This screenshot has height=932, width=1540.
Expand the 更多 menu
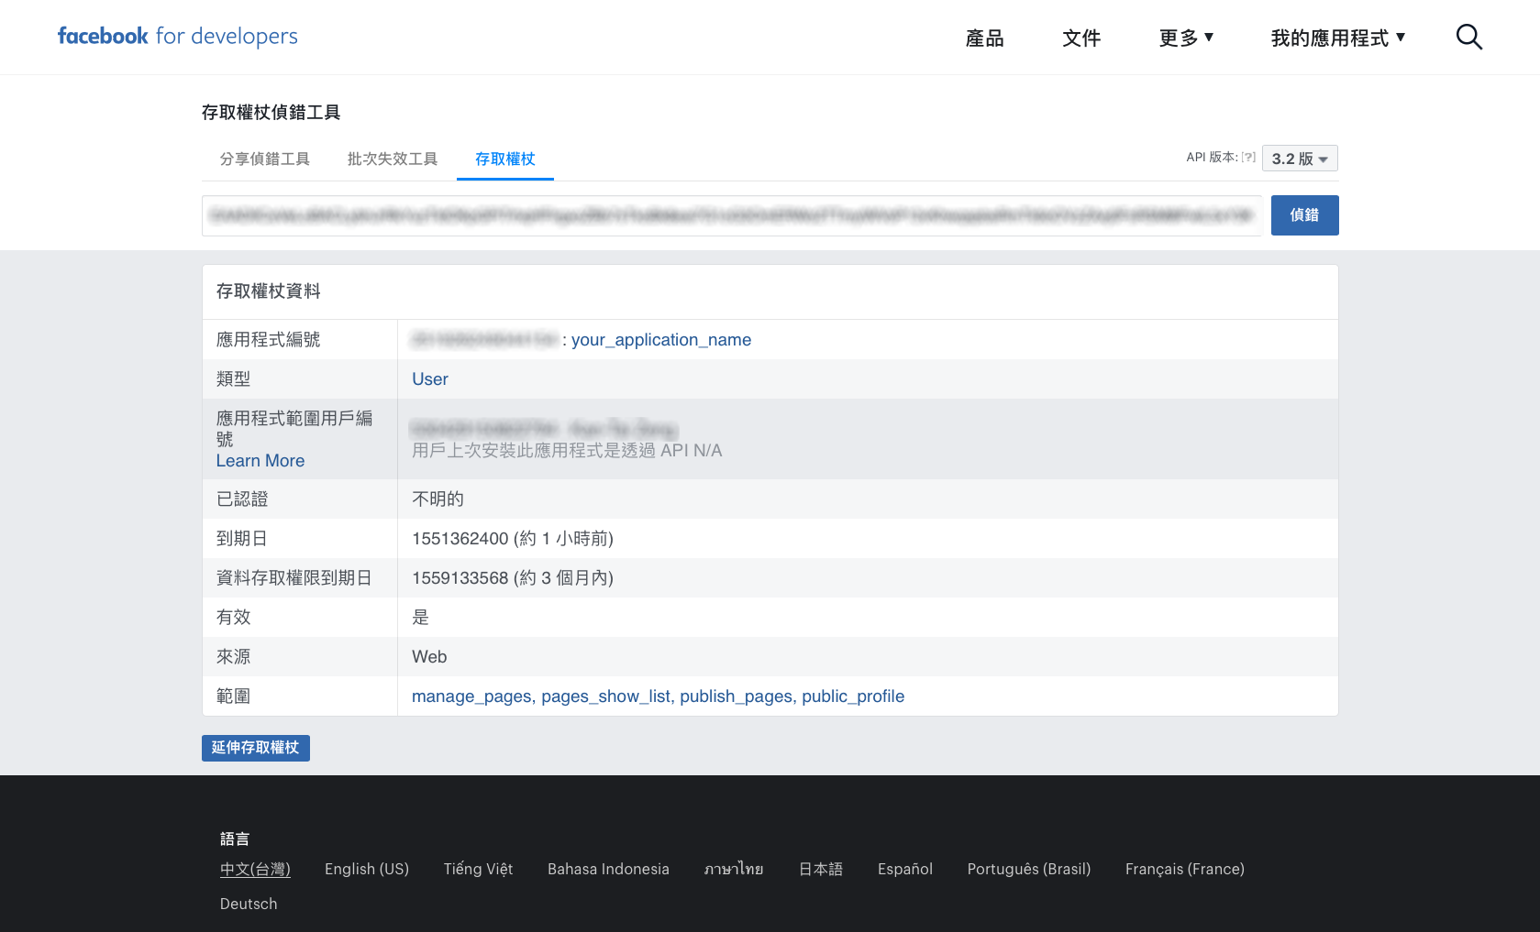pos(1186,38)
